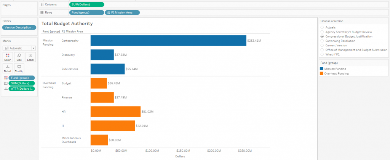
Task: Expand the P1 Mission Area plus icon
Action: [109, 13]
